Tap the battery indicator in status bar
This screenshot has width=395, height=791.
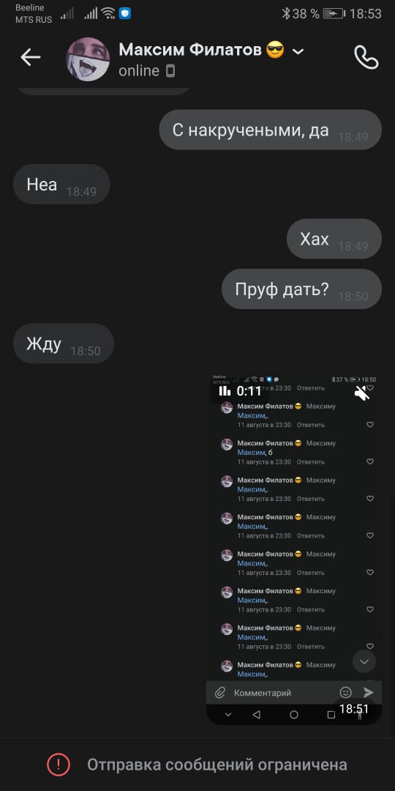[334, 14]
